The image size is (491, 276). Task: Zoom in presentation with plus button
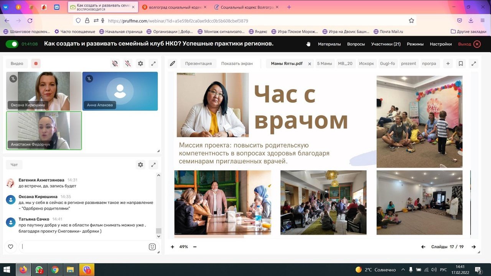coord(173,247)
